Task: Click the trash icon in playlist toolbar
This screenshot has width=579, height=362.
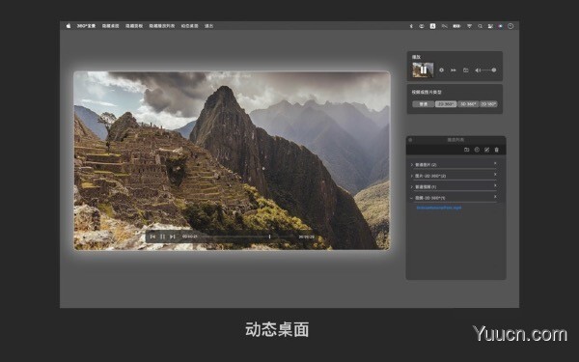Action: pyautogui.click(x=497, y=150)
